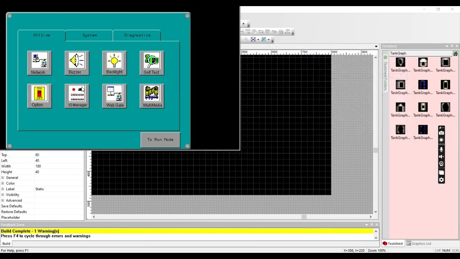Toggle the speaker audio on recorder bar
This screenshot has height=259, width=460.
[x=441, y=156]
